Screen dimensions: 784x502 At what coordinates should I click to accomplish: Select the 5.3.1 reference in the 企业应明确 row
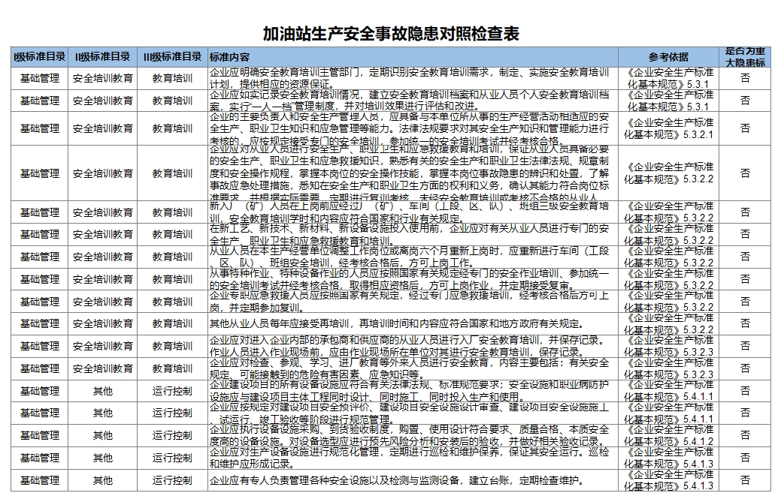pos(668,78)
